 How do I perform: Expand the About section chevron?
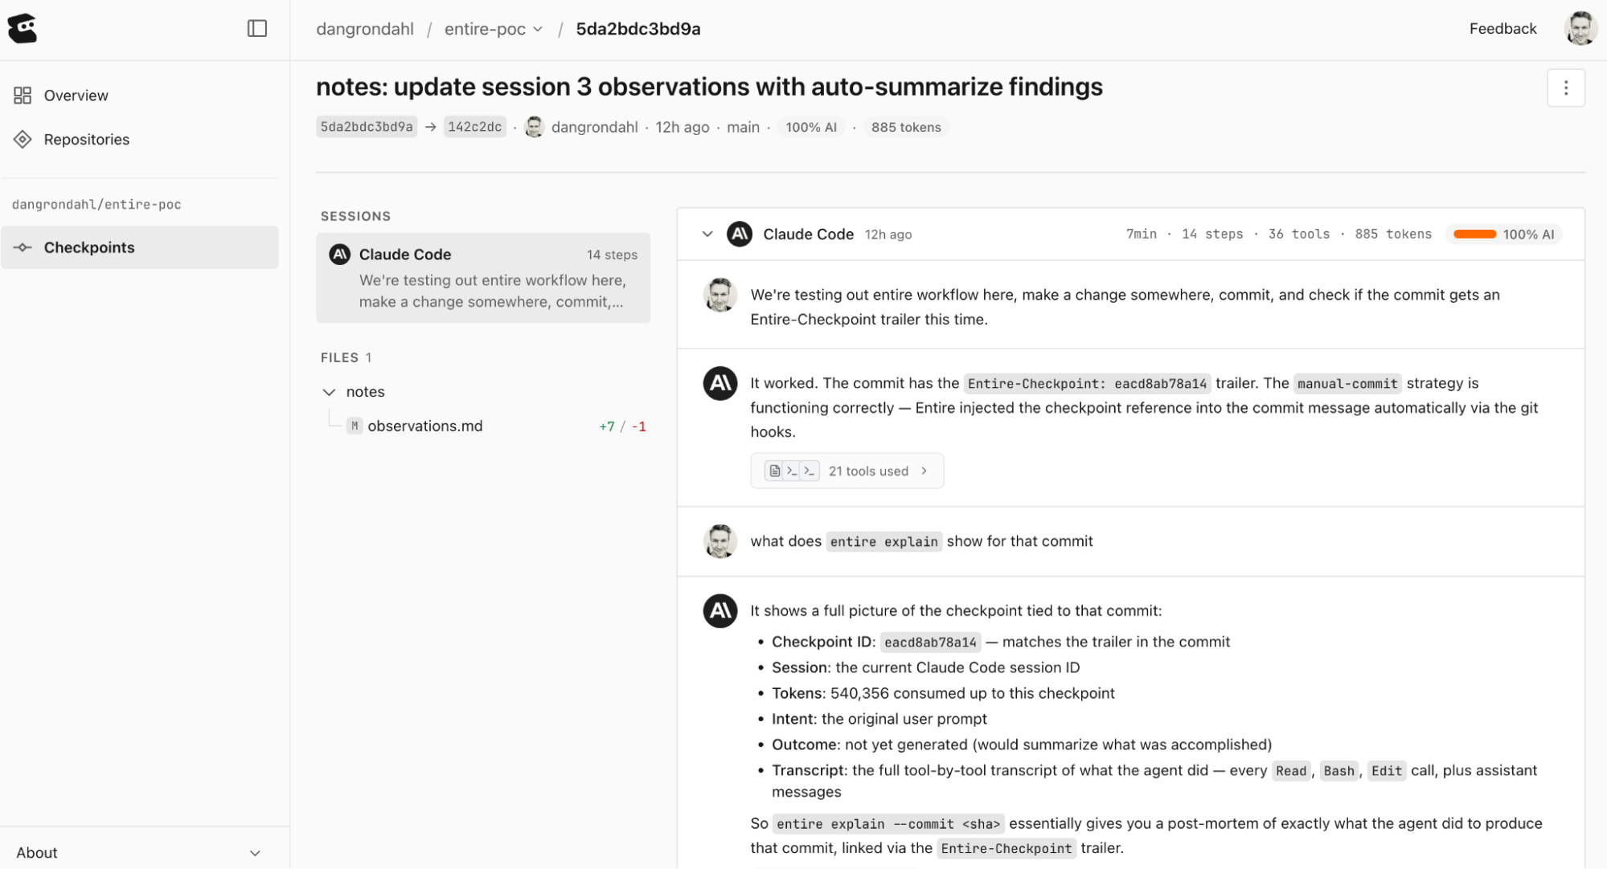tap(255, 853)
